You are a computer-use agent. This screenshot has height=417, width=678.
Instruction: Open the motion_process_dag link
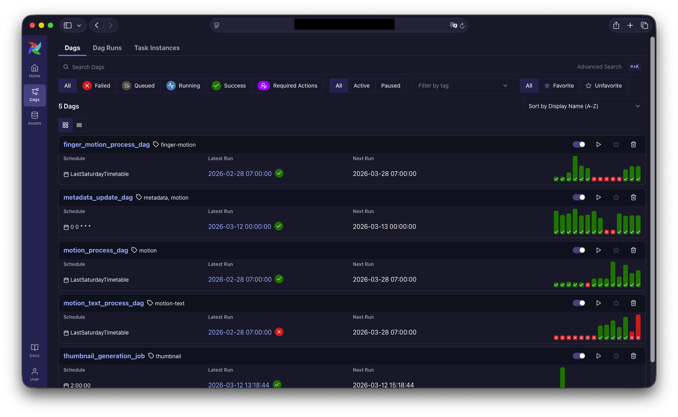click(x=96, y=250)
